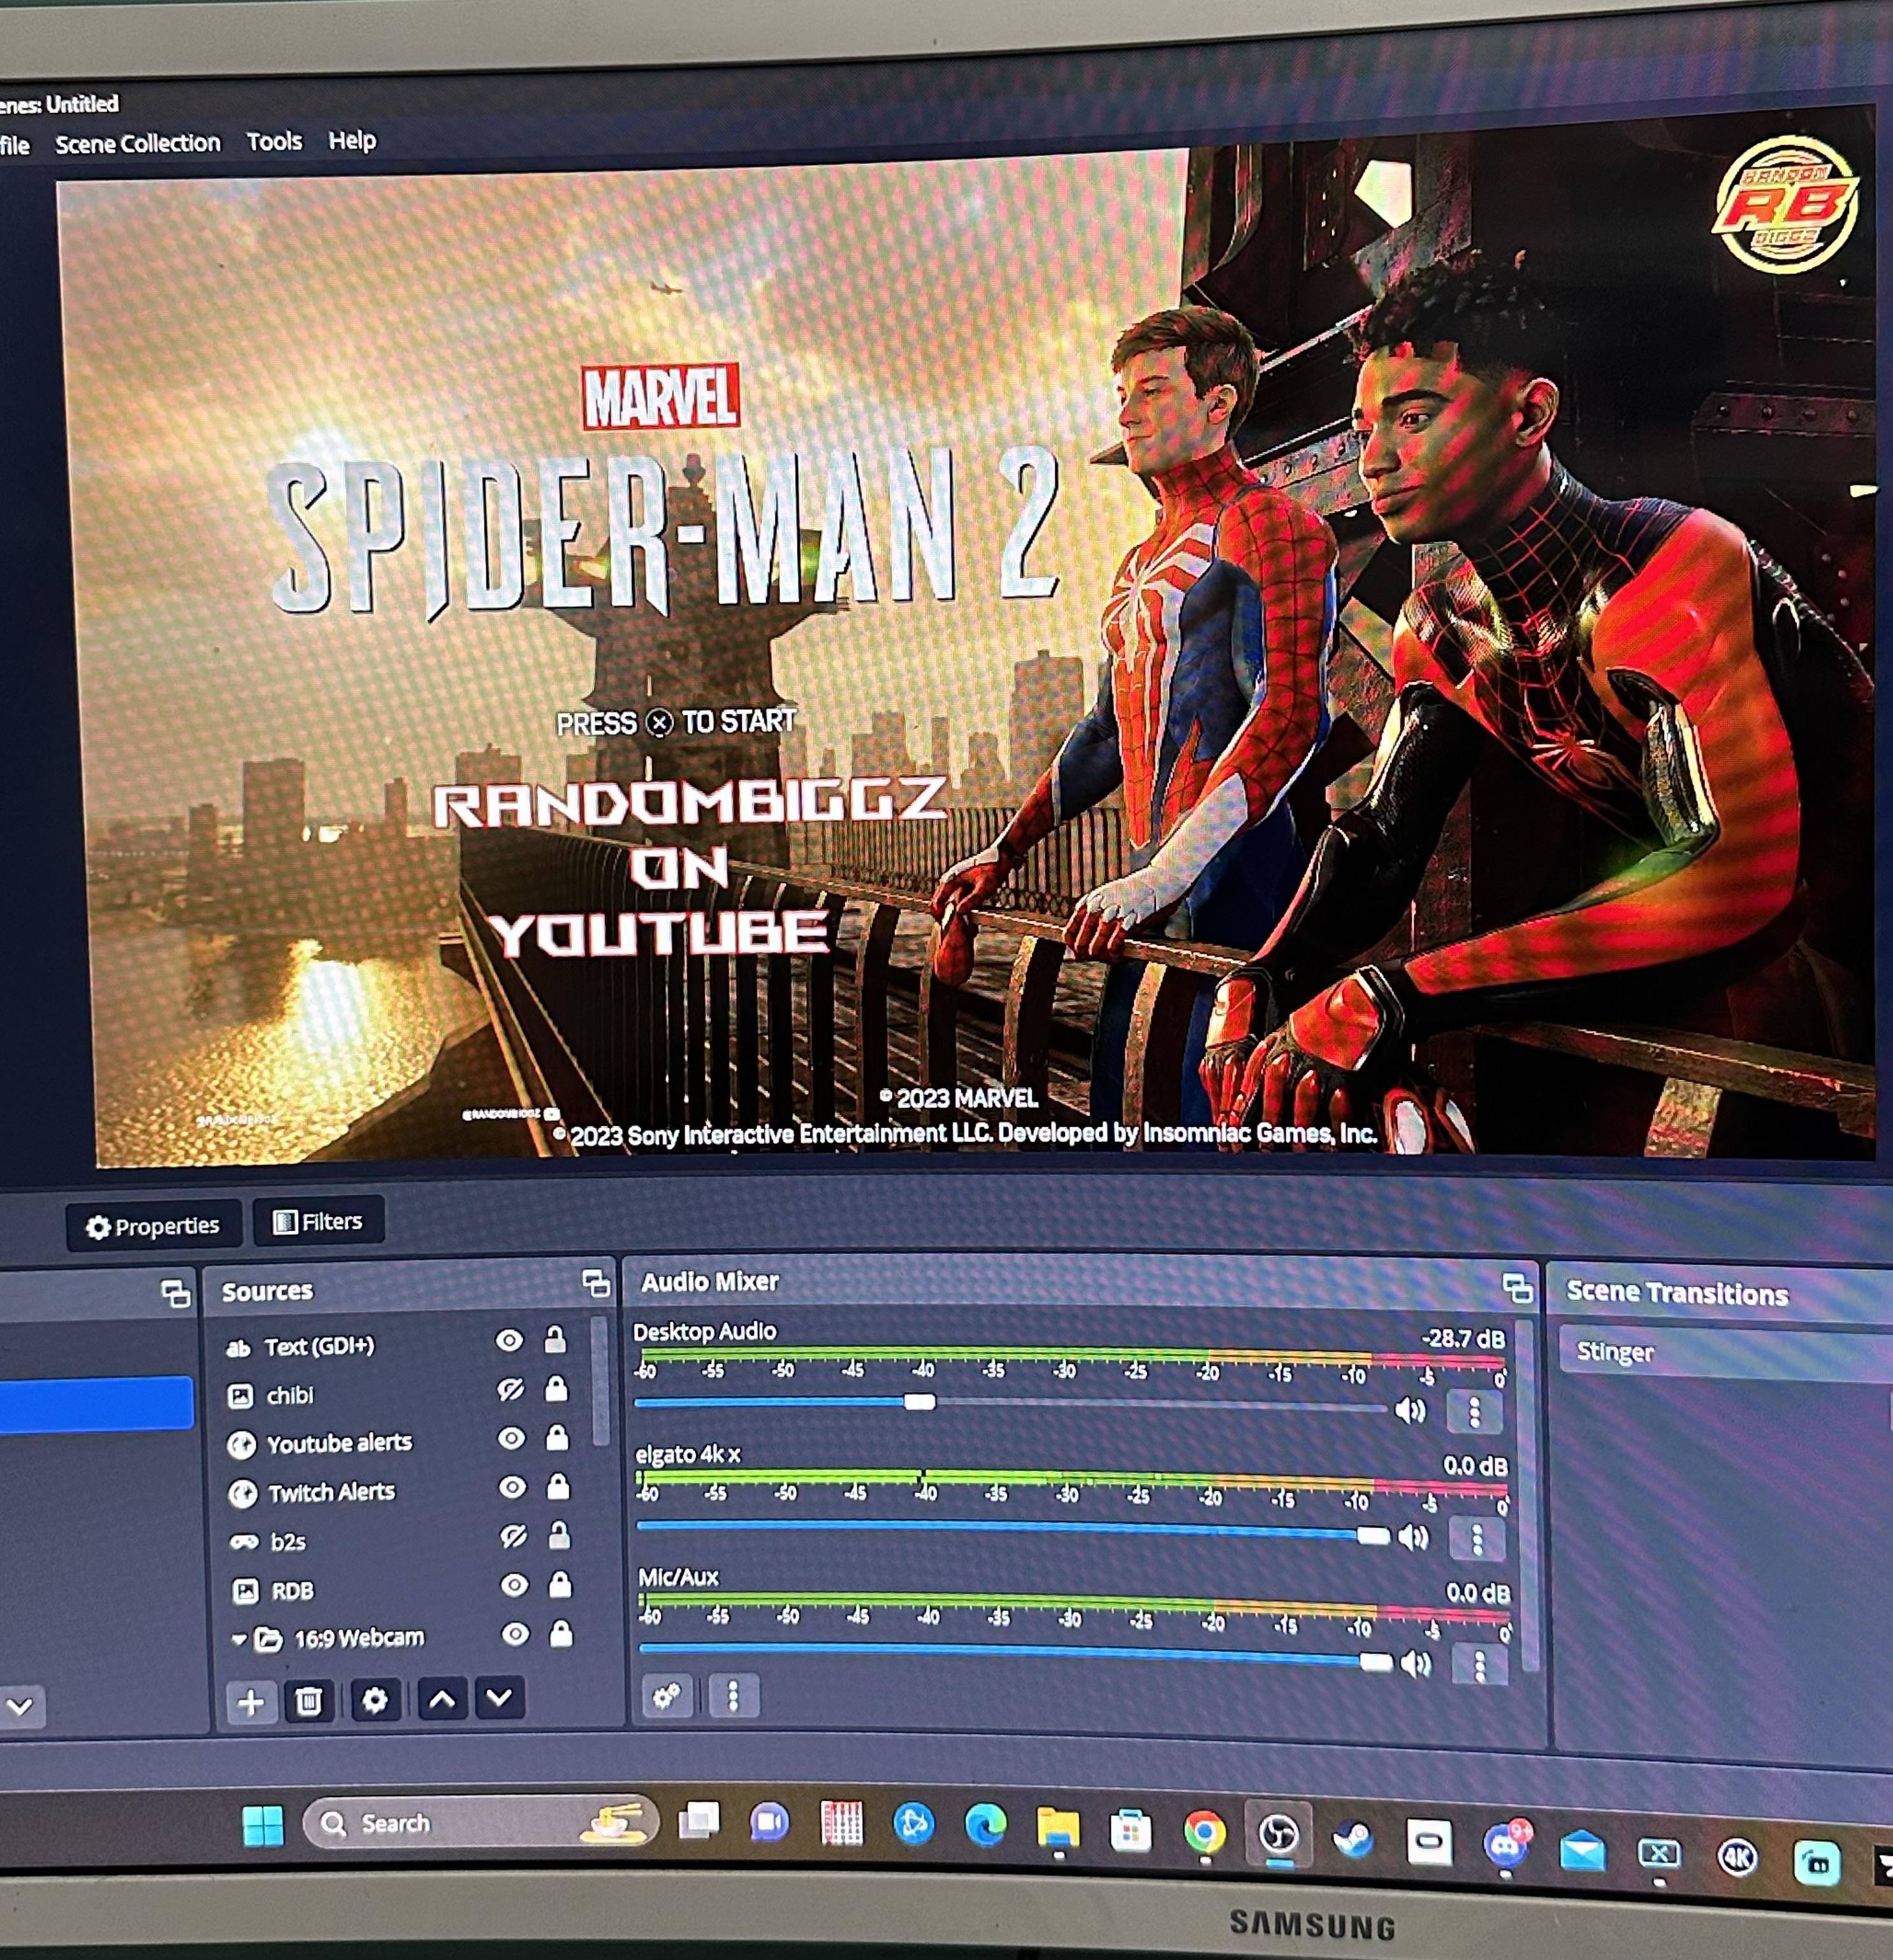Click the add source plus icon
1893x1960 pixels.
[x=251, y=1701]
